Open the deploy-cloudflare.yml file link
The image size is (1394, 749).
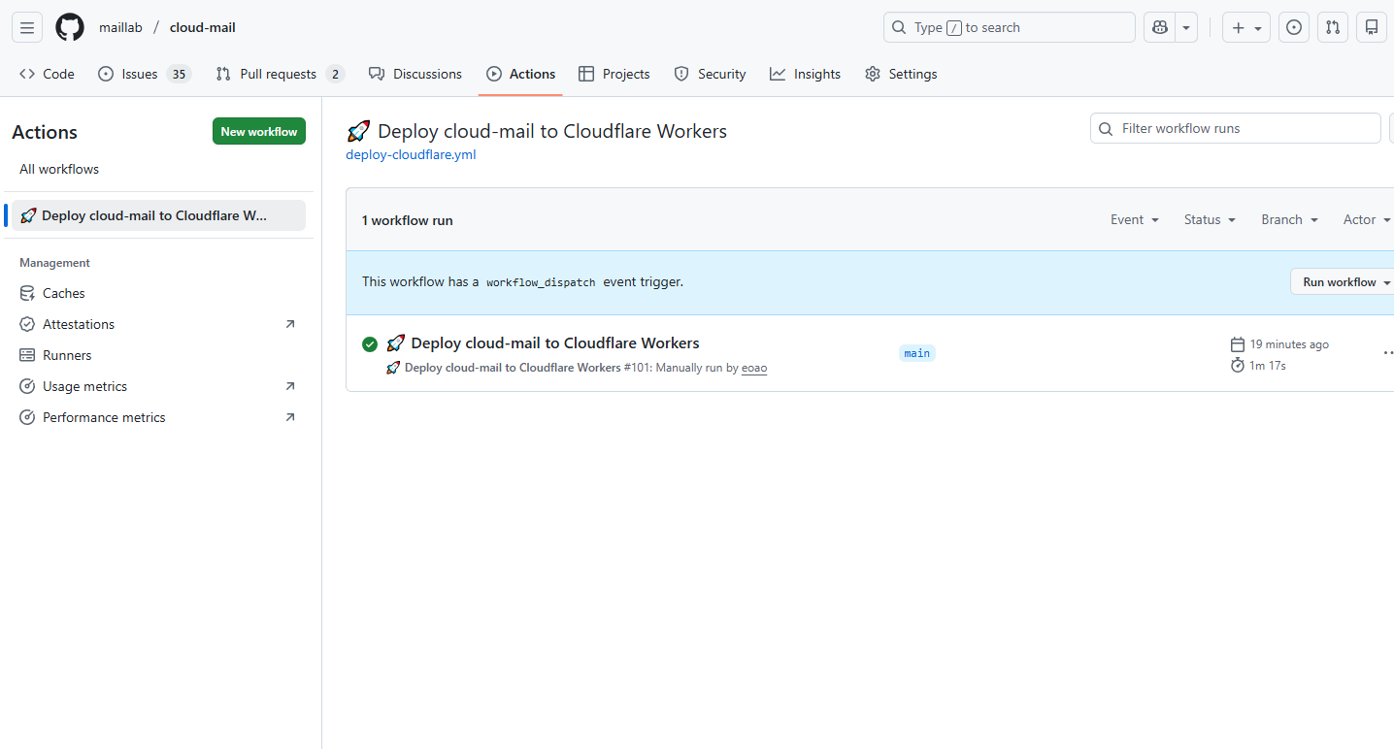411,154
